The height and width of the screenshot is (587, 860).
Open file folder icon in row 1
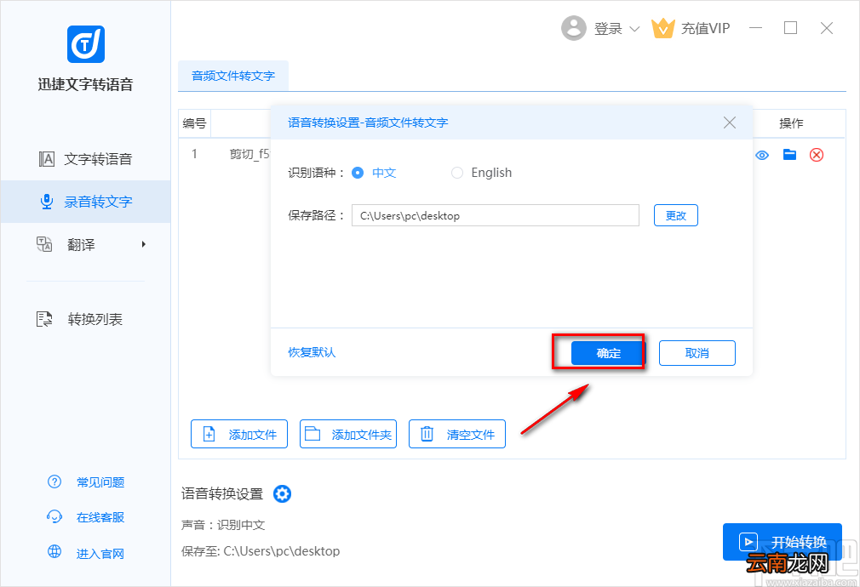(790, 155)
